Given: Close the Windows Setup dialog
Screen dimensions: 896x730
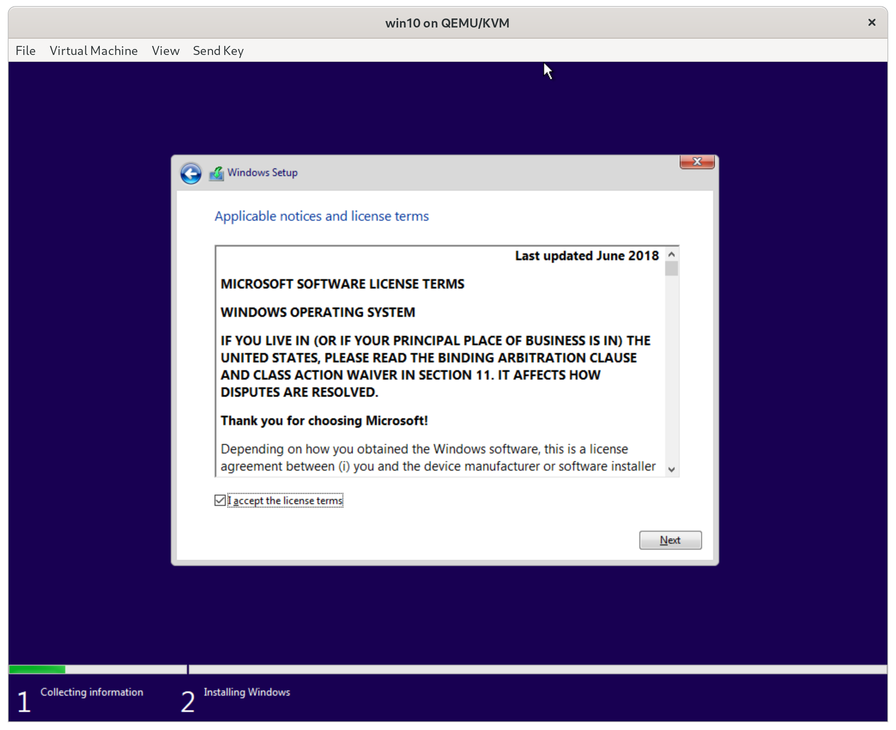Looking at the screenshot, I should pos(696,162).
